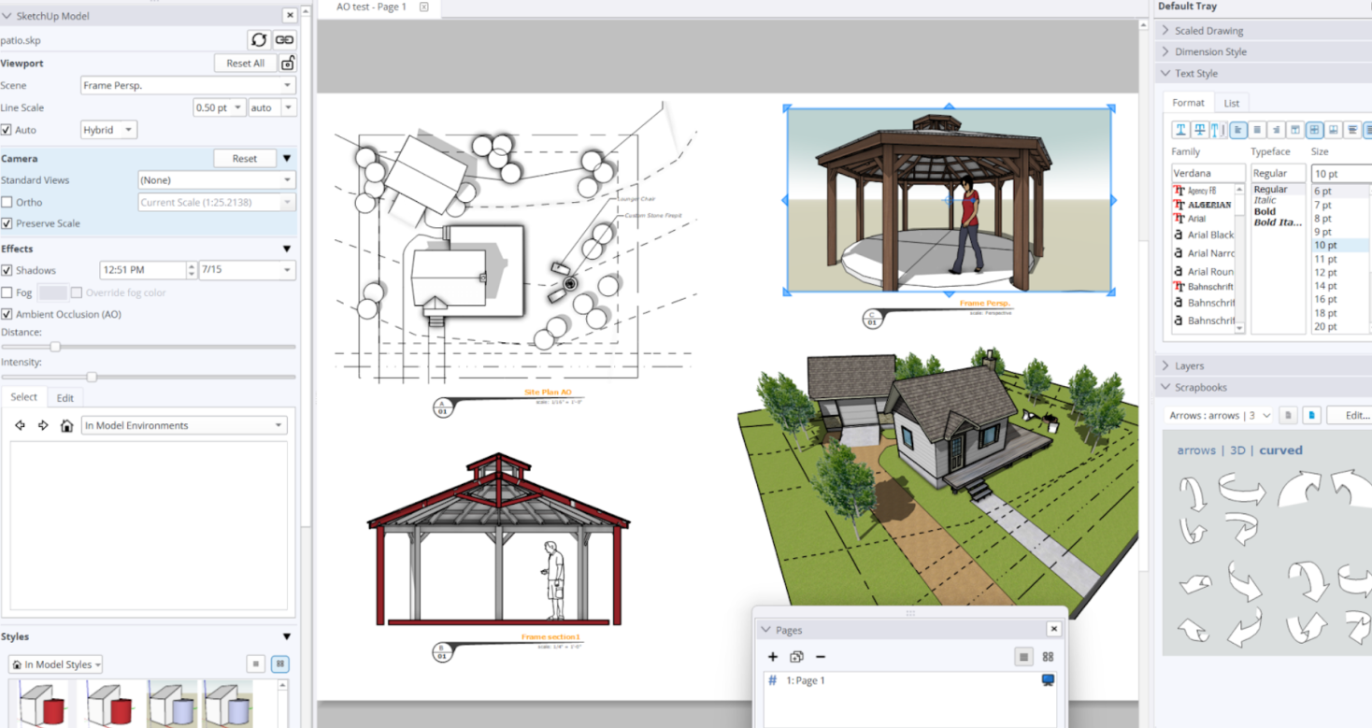The image size is (1372, 728).
Task: Check Override fog color option
Action: (77, 293)
